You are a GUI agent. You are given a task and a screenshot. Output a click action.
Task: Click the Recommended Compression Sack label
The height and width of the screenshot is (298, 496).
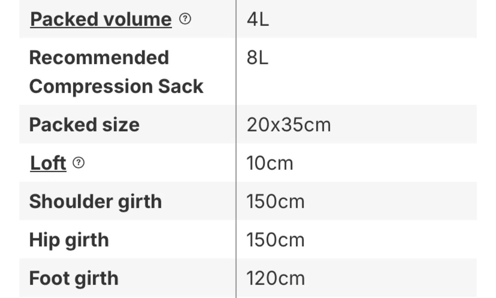pos(116,71)
